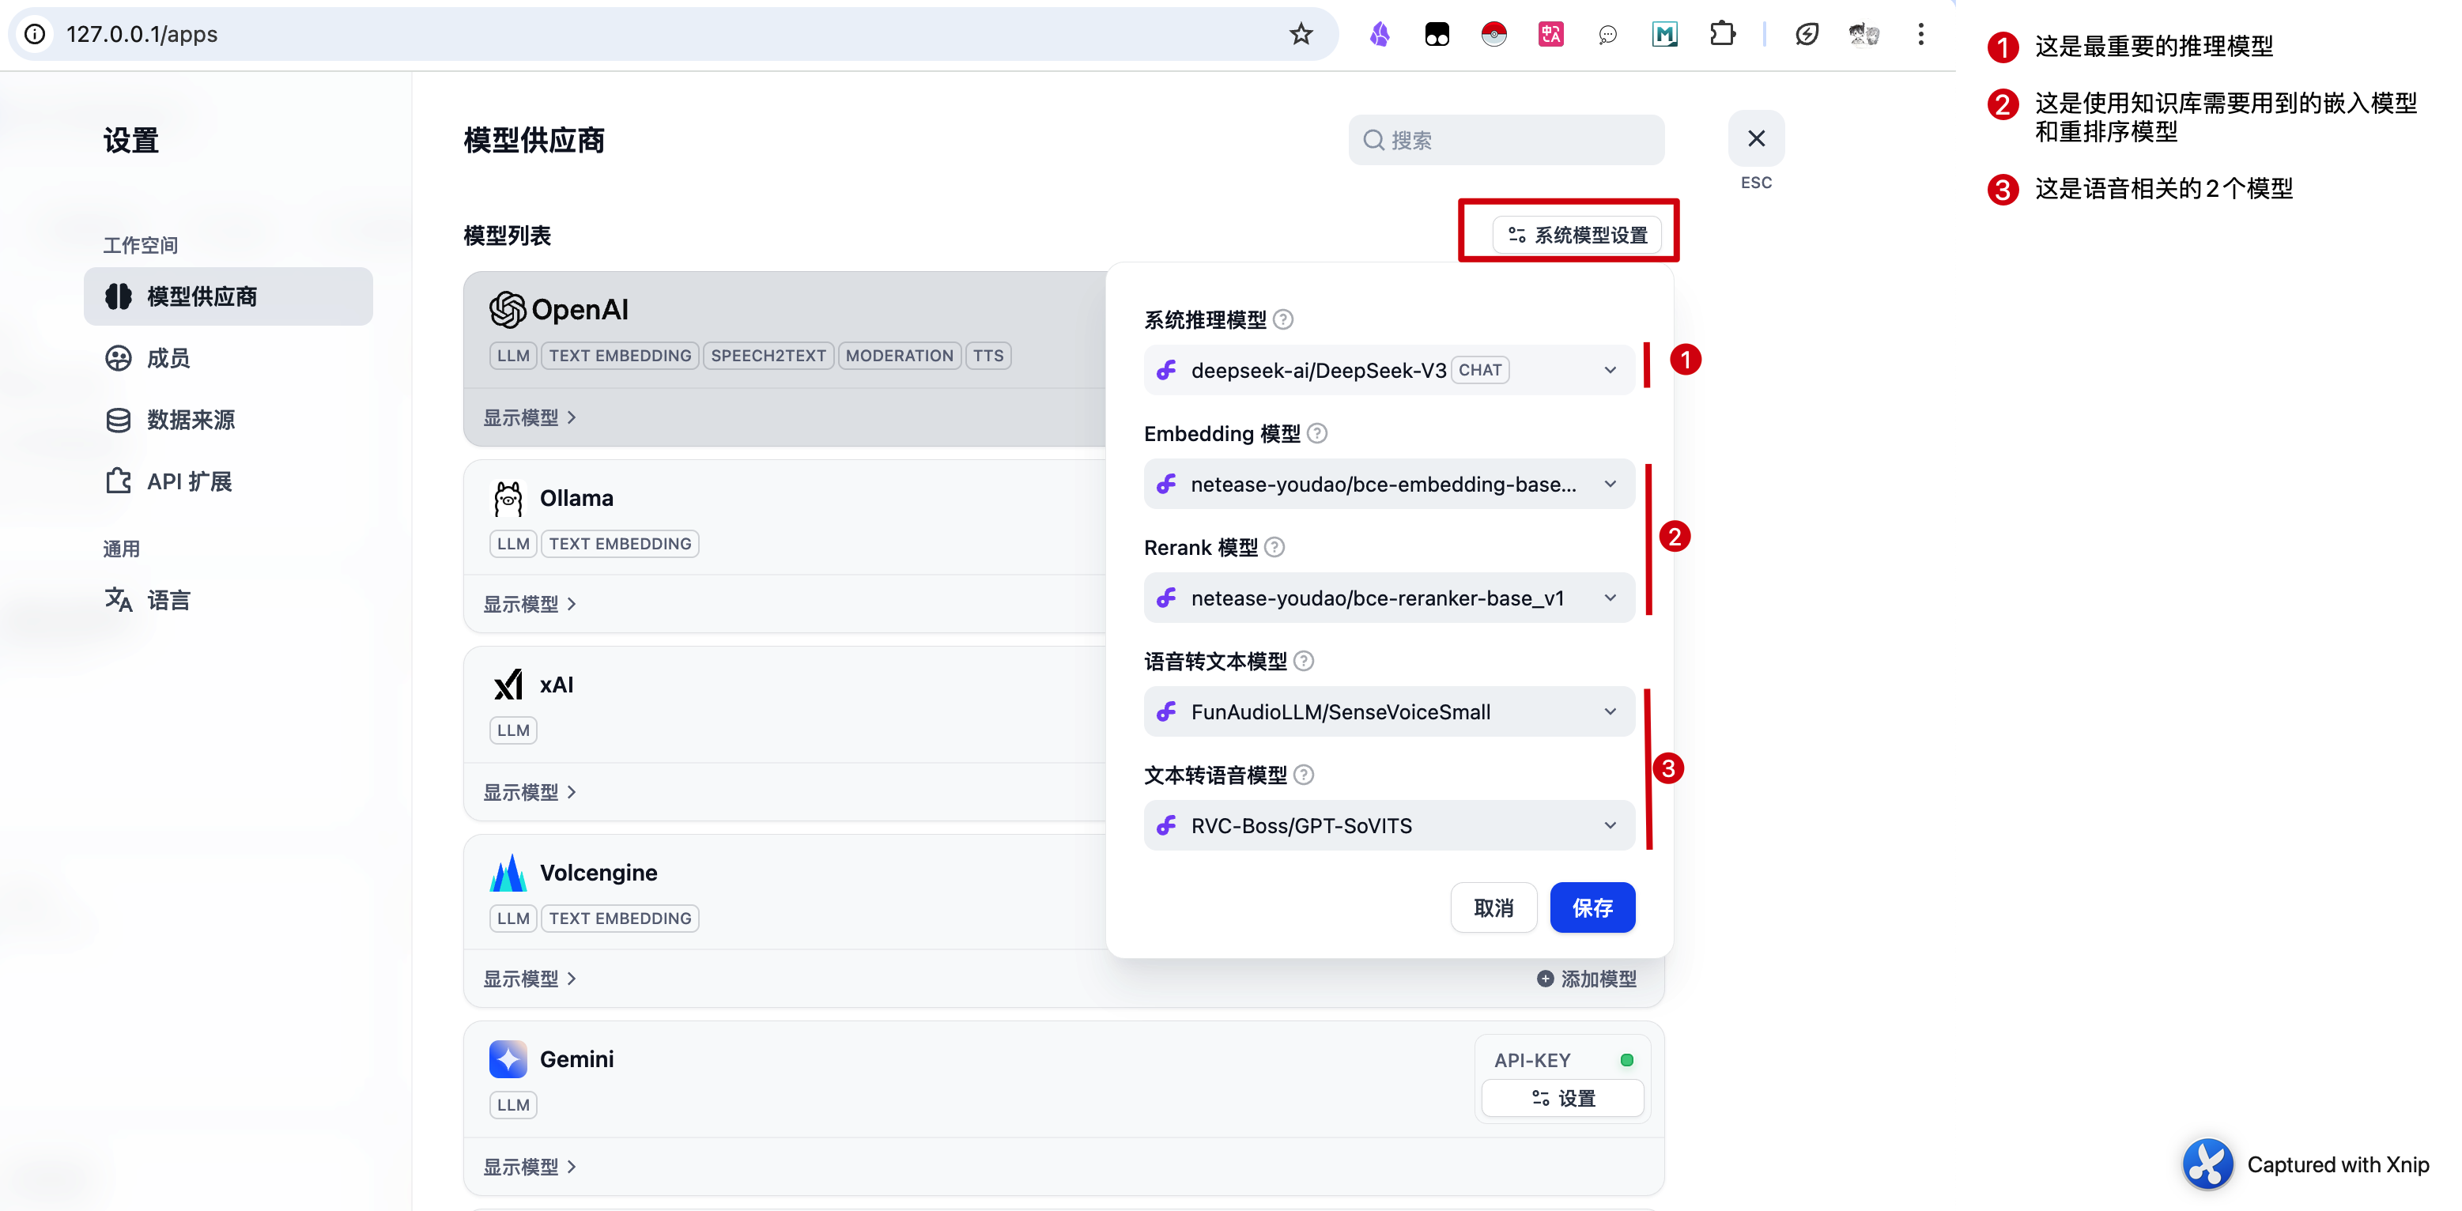2462x1211 pixels.
Task: Click 保存 to save model settings
Action: [x=1592, y=907]
